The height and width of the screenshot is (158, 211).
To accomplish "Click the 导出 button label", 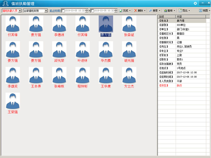I will [x=185, y=11].
